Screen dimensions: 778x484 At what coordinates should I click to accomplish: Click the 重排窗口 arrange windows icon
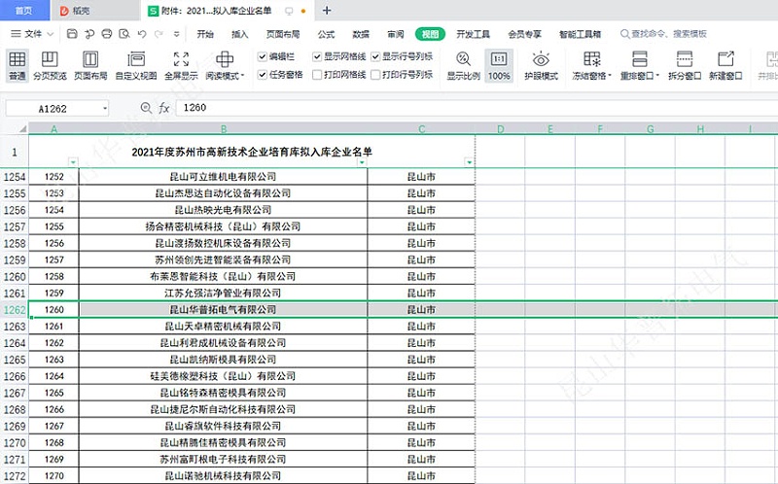pyautogui.click(x=640, y=59)
